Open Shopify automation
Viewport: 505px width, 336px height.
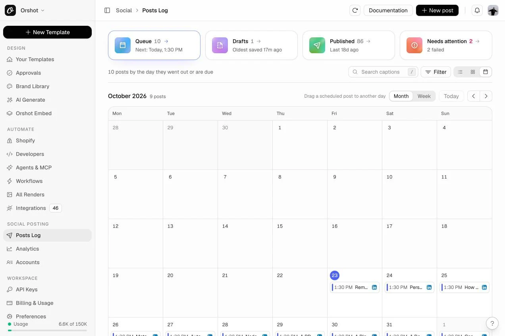point(47,141)
